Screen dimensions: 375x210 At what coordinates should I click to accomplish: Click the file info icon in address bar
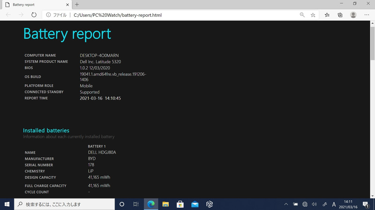tap(48, 15)
